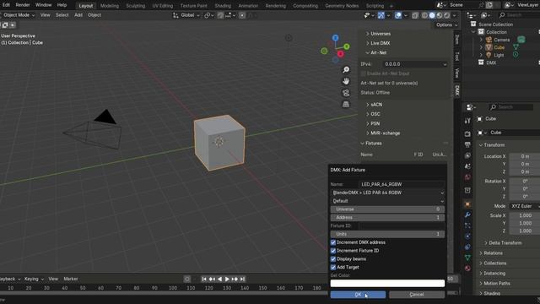540x304 pixels.
Task: Open the green Object Data tab icon
Action: 467,258
